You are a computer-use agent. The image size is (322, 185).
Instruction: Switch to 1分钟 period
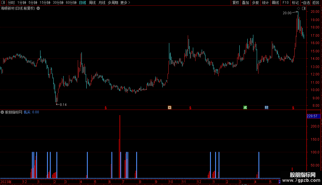(x=22, y=3)
